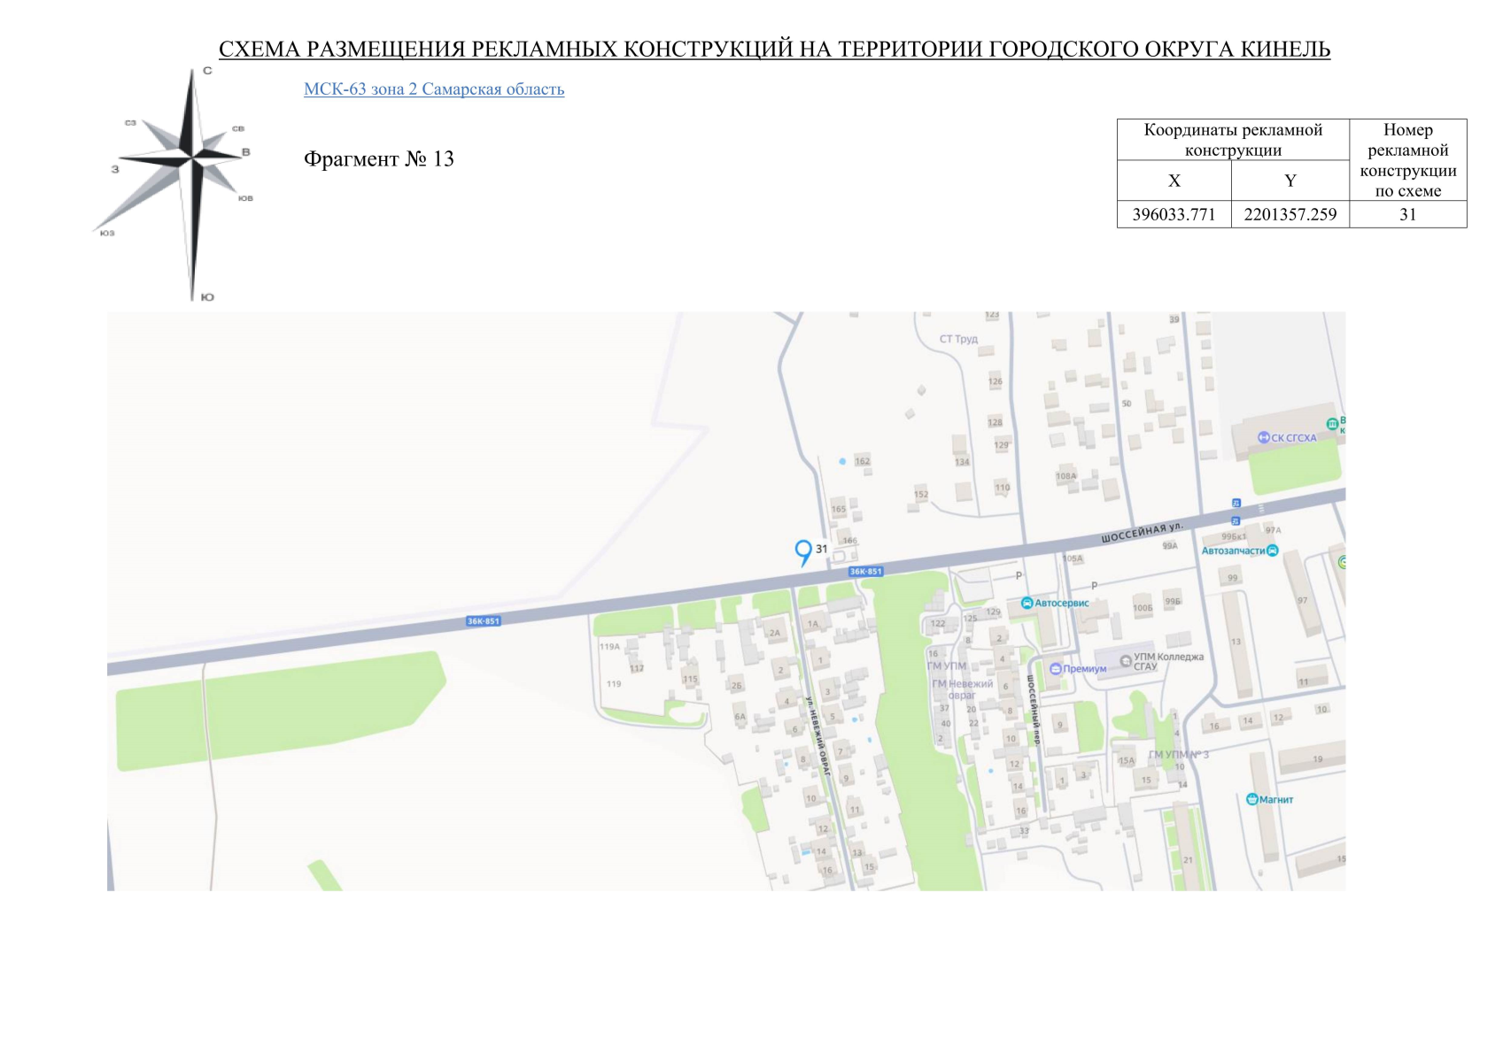Screen dimensions: 1503x1062
Task: Click the document title about рекламных конструкций
Action: [774, 50]
